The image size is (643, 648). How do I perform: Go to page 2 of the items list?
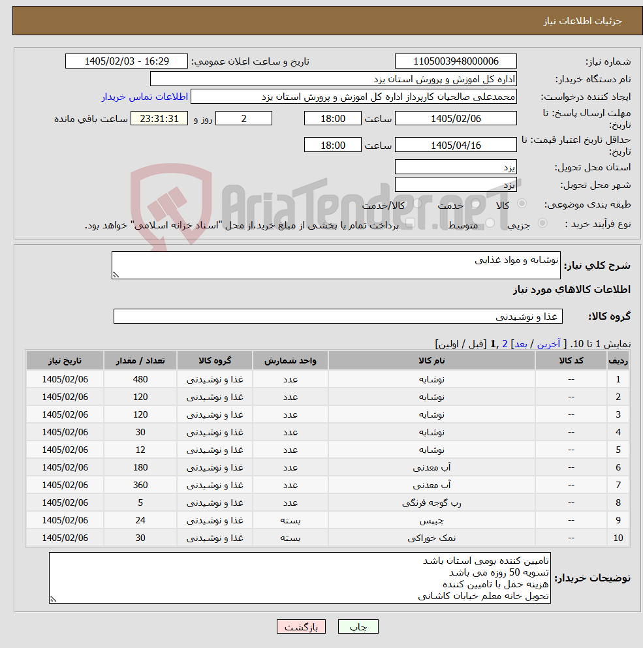tap(505, 344)
